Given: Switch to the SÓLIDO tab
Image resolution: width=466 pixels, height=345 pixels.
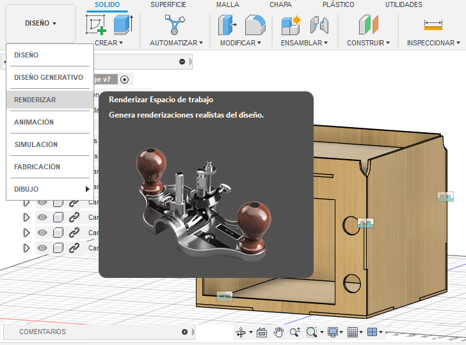Looking at the screenshot, I should pyautogui.click(x=107, y=4).
